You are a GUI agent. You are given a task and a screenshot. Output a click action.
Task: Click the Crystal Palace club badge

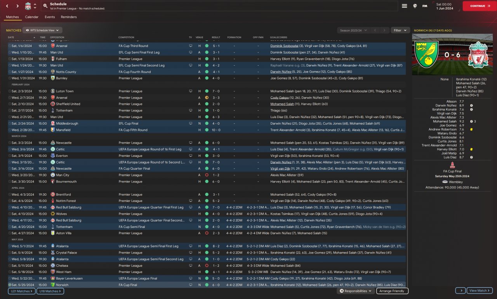(53, 253)
